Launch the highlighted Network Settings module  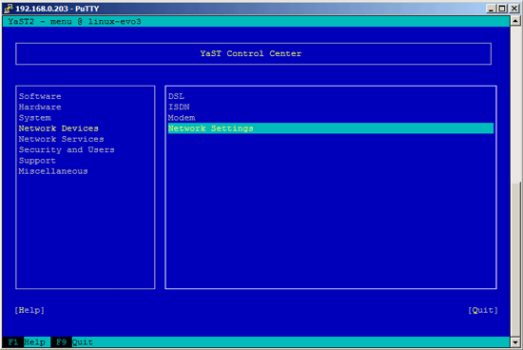(331, 128)
